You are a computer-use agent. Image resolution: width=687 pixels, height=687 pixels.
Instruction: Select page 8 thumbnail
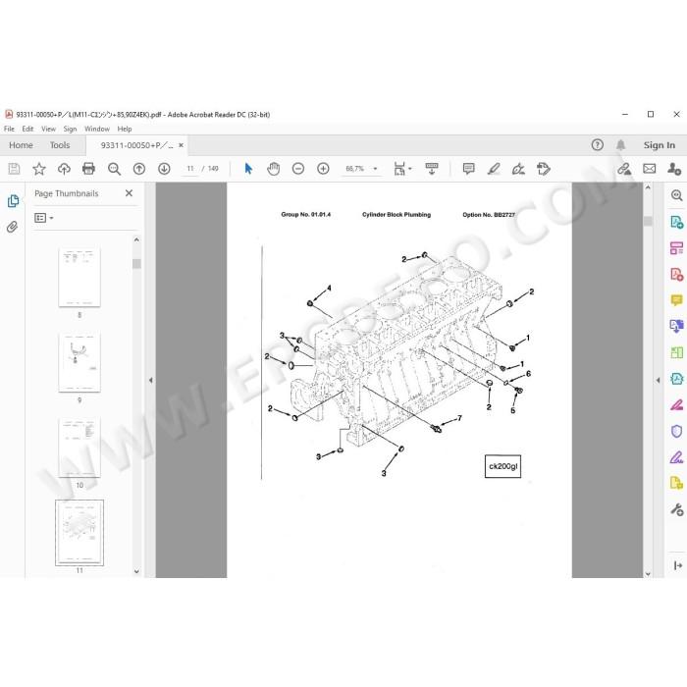point(79,278)
